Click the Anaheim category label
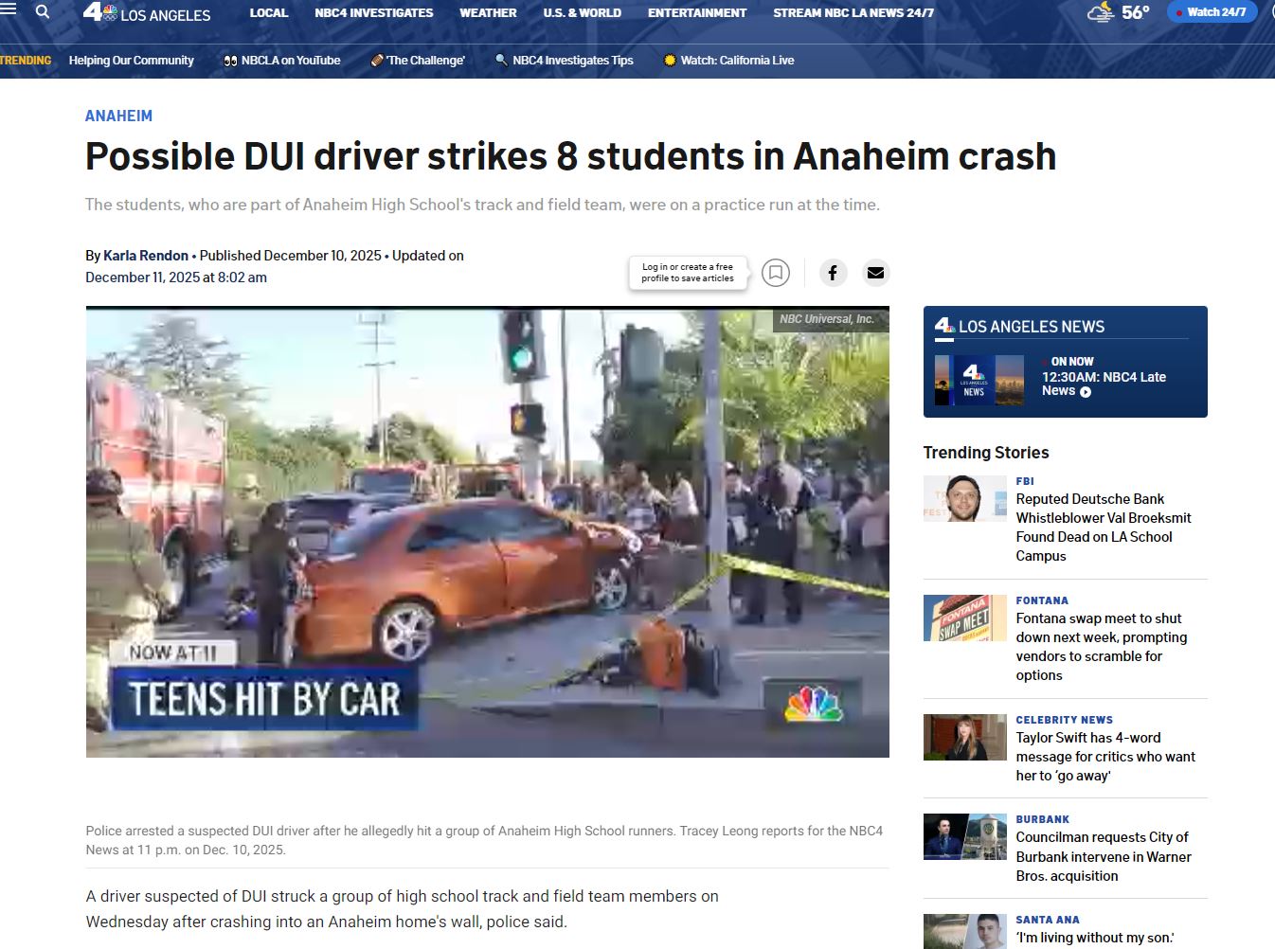 click(118, 116)
